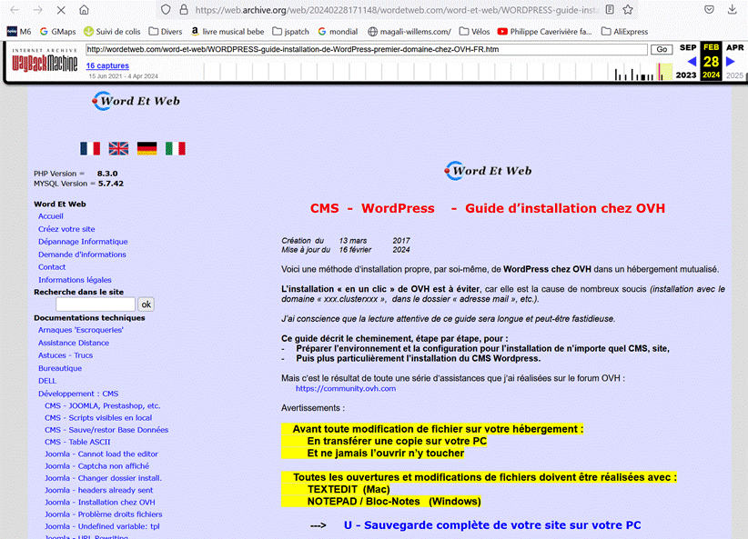
Task: Open CMS - JOOMLA, Prestashop, etc. link
Action: tap(103, 406)
